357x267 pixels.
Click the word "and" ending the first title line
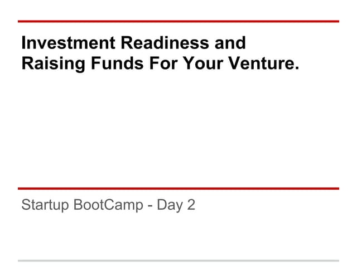point(230,43)
